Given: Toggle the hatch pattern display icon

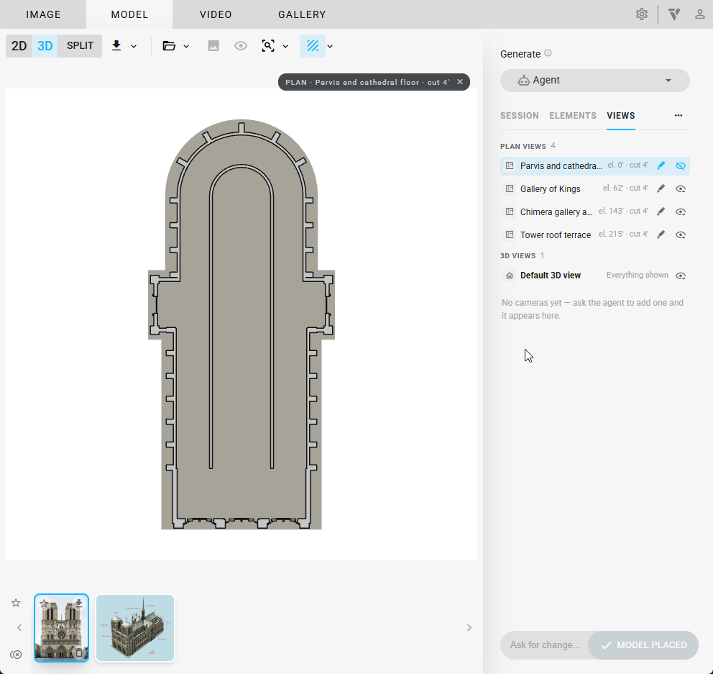Looking at the screenshot, I should (x=313, y=45).
